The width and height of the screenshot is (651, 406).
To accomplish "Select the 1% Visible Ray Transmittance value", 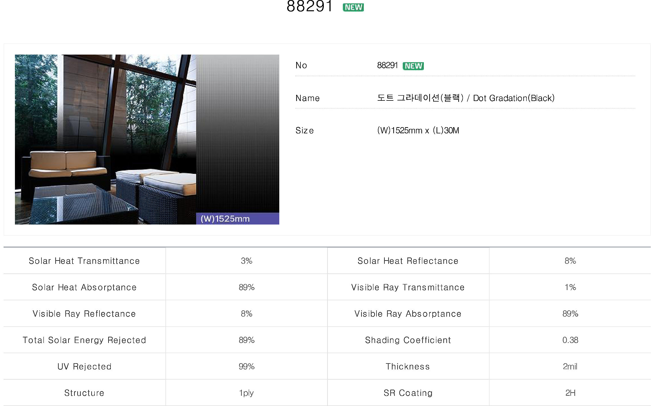I will (570, 287).
